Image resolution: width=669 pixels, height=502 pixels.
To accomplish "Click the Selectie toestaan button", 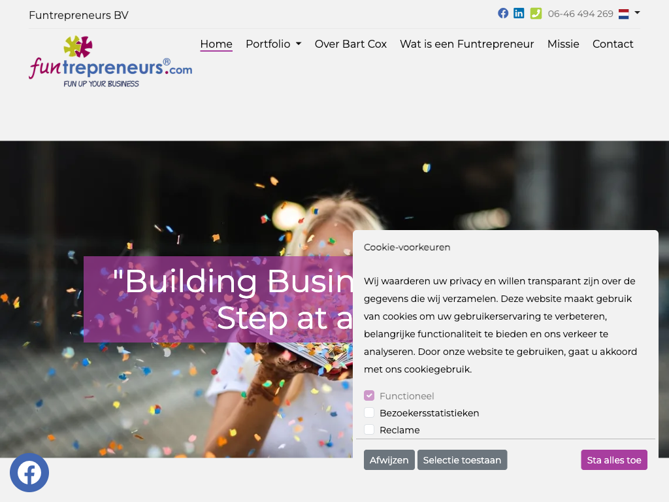I will click(462, 460).
